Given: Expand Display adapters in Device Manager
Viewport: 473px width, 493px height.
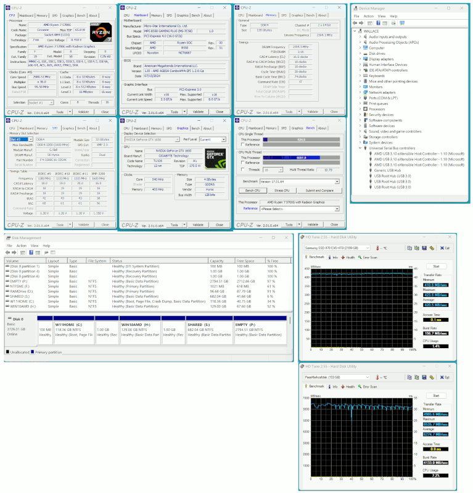Looking at the screenshot, I should (360, 59).
